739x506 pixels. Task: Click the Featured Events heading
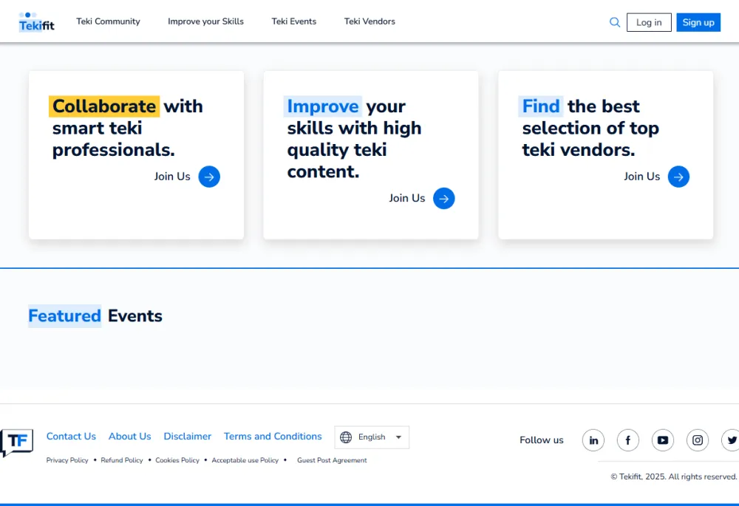(95, 315)
